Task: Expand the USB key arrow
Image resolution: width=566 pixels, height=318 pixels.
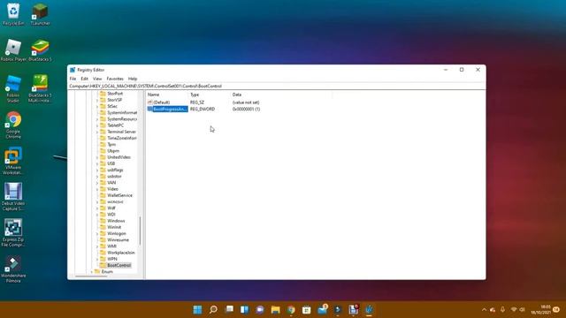Action: click(x=97, y=163)
